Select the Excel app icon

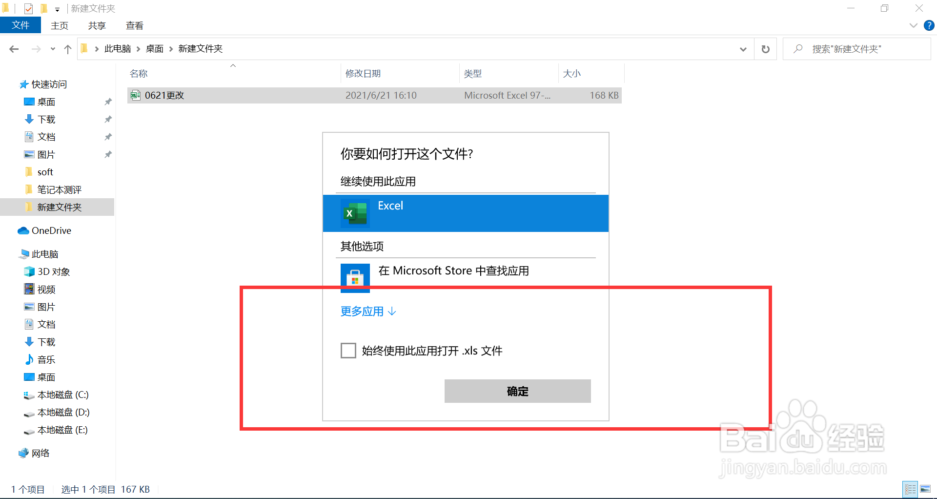pos(354,213)
